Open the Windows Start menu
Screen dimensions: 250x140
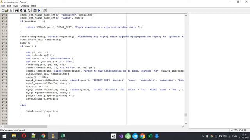coord(4,136)
